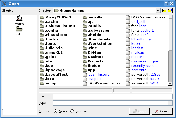Go to the Home shortcut
This screenshot has width=176, height=118.
[x=19, y=20]
